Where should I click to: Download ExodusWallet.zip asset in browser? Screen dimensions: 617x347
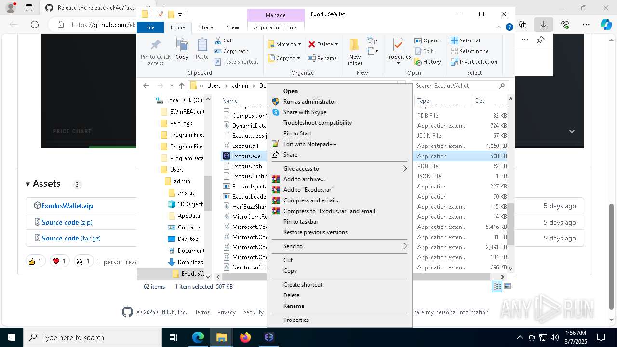click(x=67, y=206)
